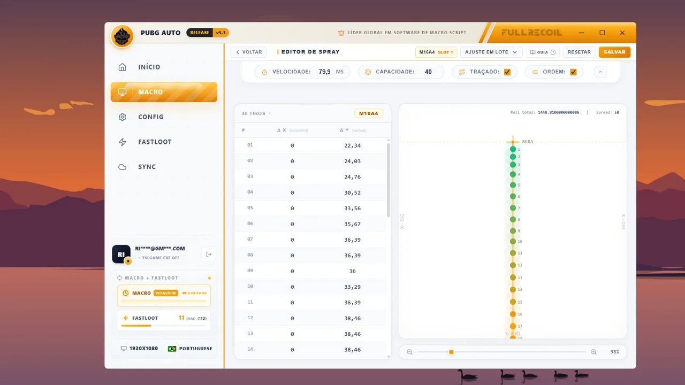Click shot point 5 on the graph
The width and height of the screenshot is (685, 385).
[513, 185]
